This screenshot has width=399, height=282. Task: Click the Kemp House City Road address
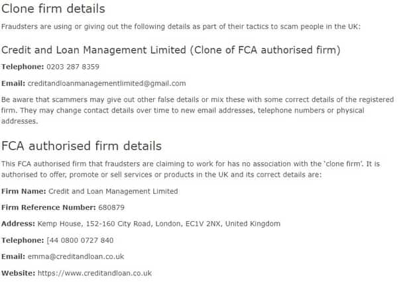point(159,224)
